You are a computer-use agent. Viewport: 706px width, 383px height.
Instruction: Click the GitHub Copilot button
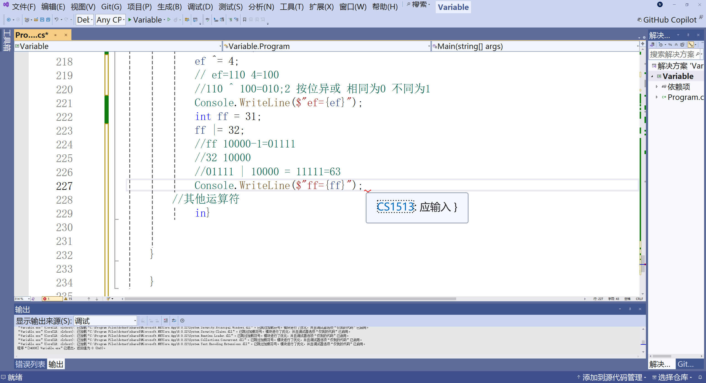[x=669, y=20]
